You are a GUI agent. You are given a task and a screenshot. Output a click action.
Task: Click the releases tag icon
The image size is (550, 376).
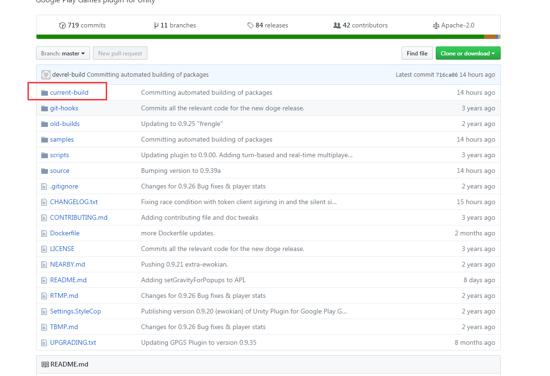point(250,26)
